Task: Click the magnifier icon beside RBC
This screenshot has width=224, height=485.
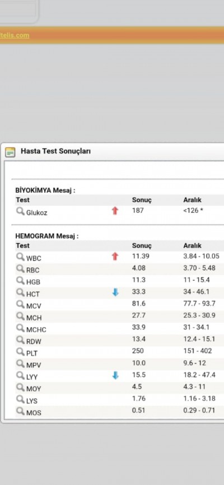Action: [20, 269]
